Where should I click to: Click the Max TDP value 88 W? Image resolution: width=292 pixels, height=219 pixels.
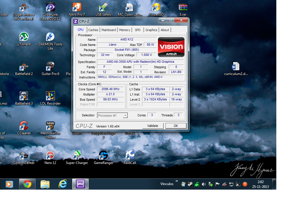click(150, 44)
